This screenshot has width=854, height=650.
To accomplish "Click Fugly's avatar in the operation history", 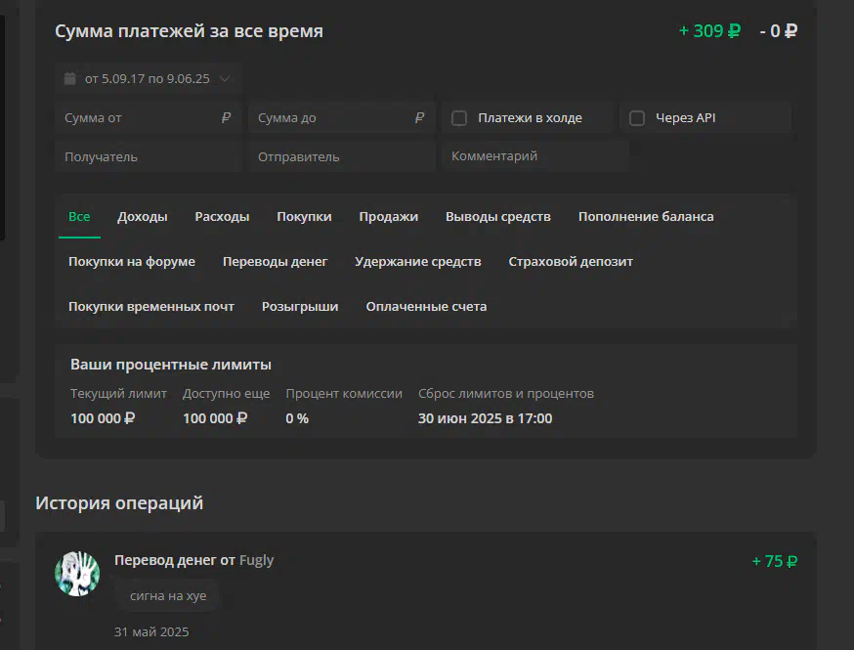I will pyautogui.click(x=77, y=574).
